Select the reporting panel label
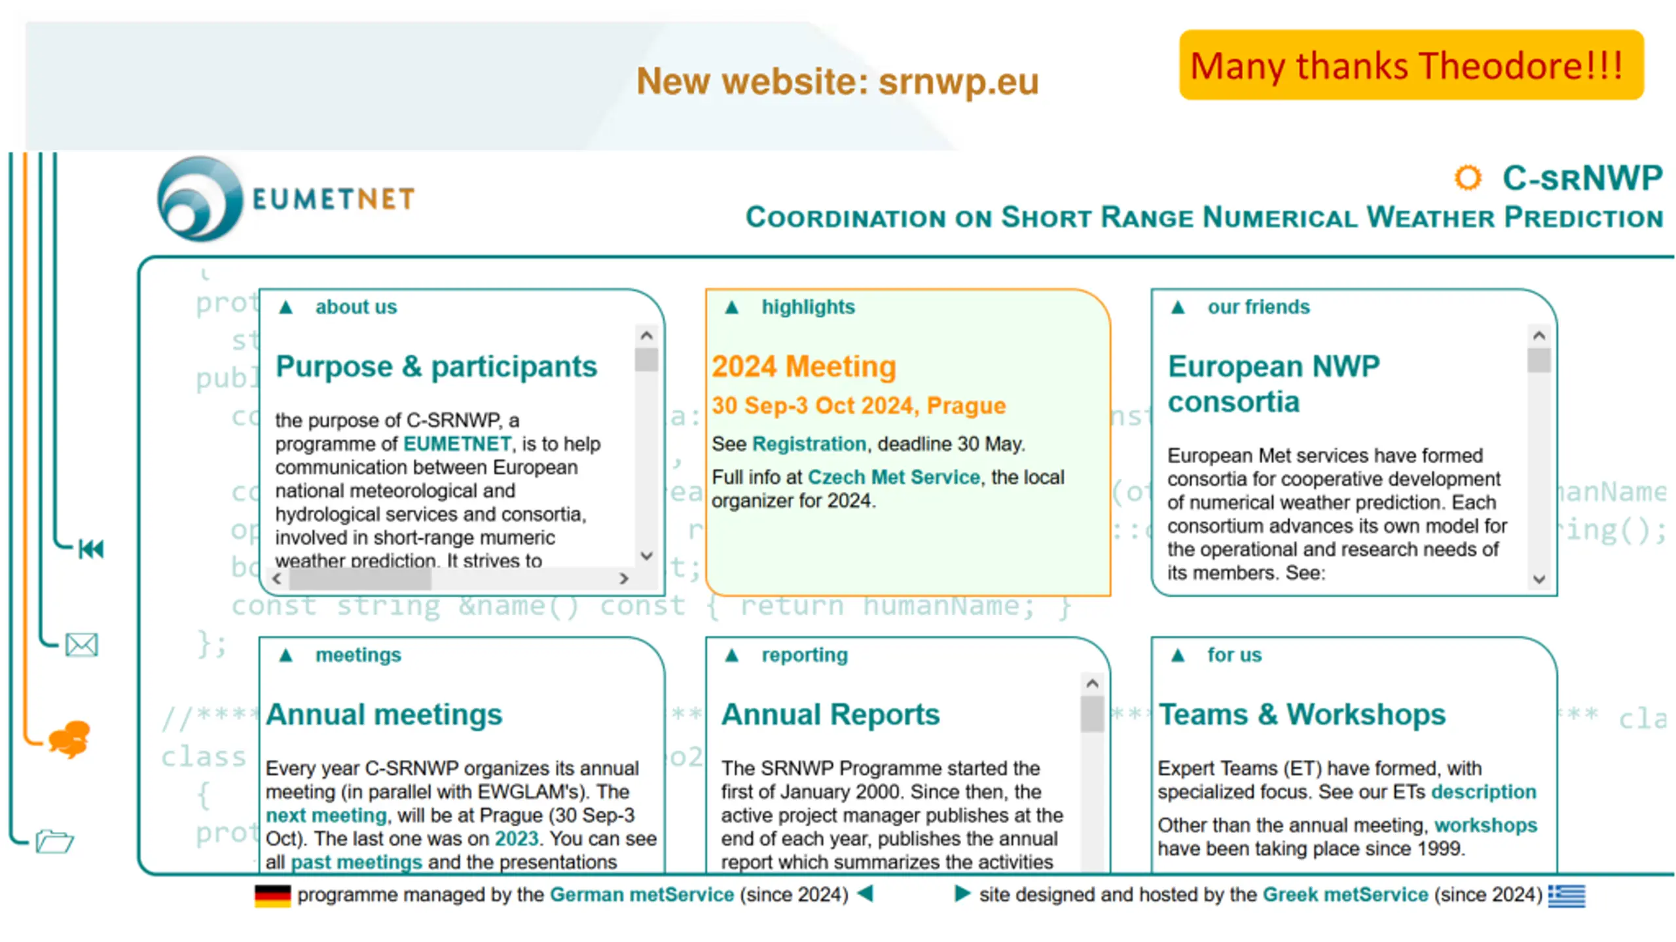 click(804, 655)
